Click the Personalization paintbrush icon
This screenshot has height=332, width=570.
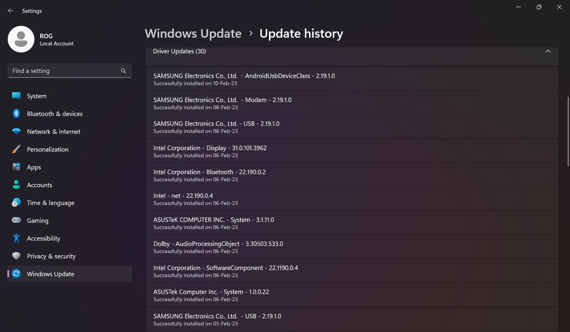16,149
